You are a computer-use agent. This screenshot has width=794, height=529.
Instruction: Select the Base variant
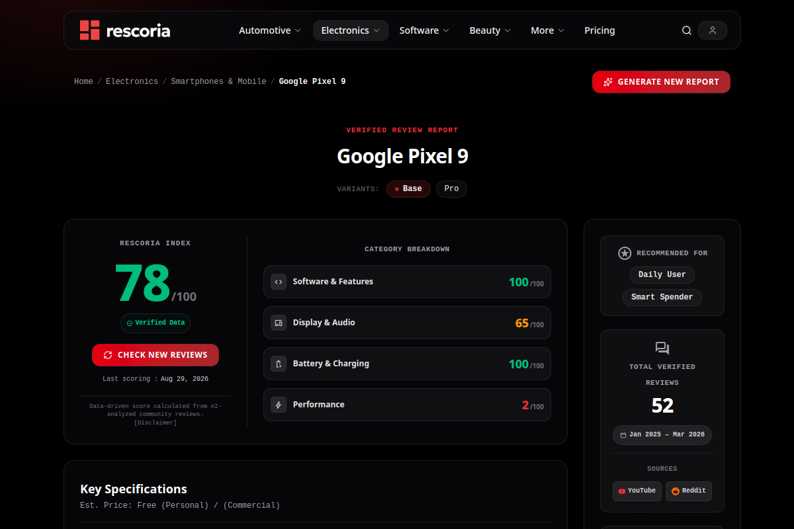click(x=408, y=189)
